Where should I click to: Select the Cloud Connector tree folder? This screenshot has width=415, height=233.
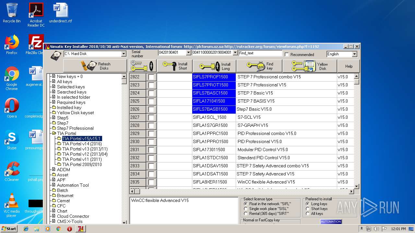pos(73,216)
